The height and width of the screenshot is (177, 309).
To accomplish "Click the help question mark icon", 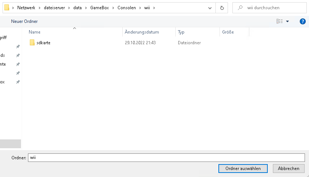I will pos(303,21).
